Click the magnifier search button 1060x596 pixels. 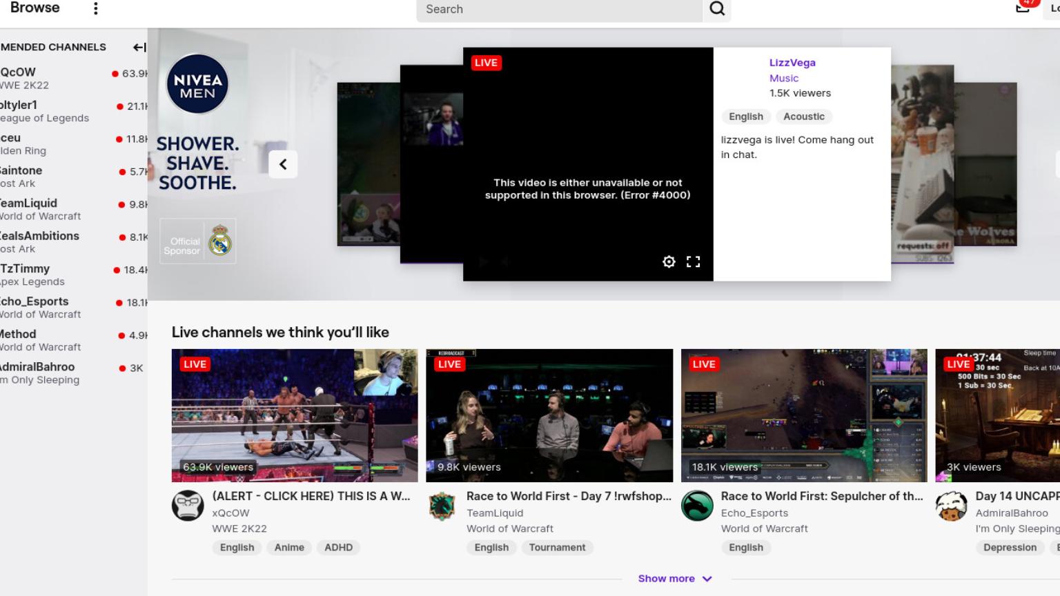click(x=717, y=9)
